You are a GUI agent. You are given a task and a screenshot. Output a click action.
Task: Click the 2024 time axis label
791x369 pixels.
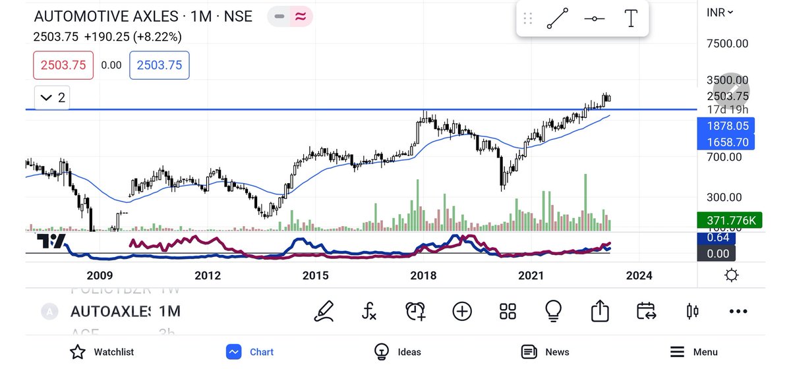(639, 275)
